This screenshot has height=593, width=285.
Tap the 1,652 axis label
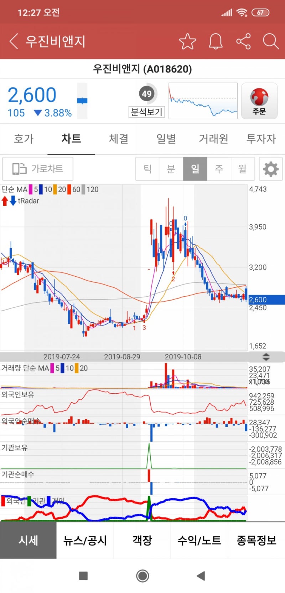click(258, 346)
